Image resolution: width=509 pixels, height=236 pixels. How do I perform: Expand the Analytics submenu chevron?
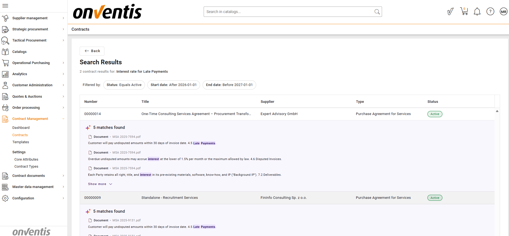(63, 74)
